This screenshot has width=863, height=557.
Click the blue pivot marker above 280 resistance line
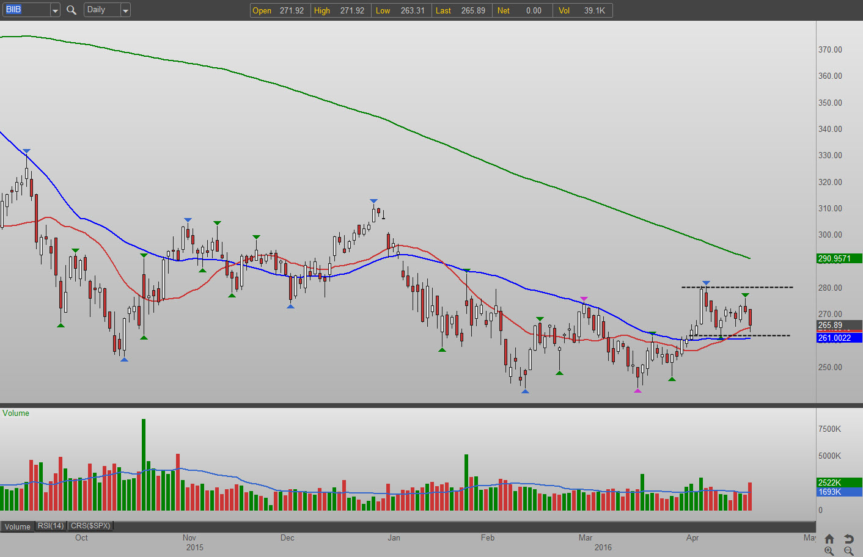pos(706,283)
